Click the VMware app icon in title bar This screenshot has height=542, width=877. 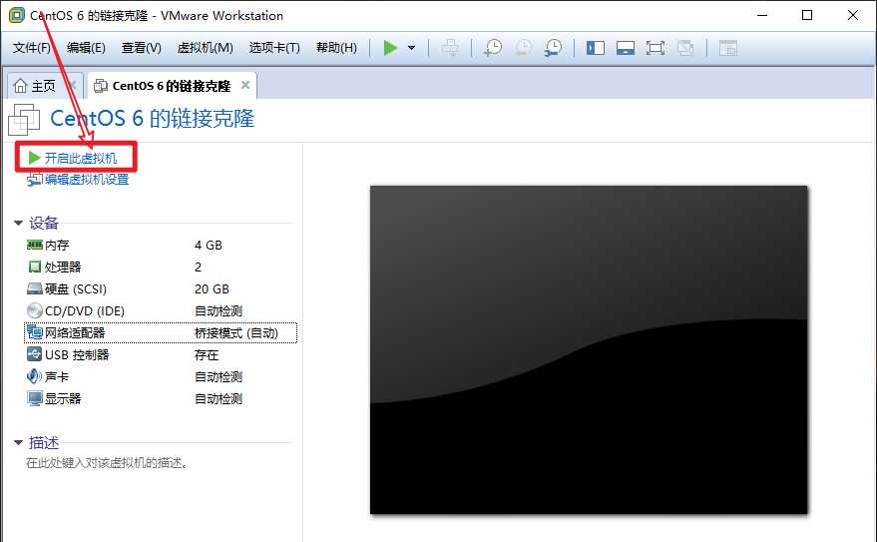click(x=16, y=15)
